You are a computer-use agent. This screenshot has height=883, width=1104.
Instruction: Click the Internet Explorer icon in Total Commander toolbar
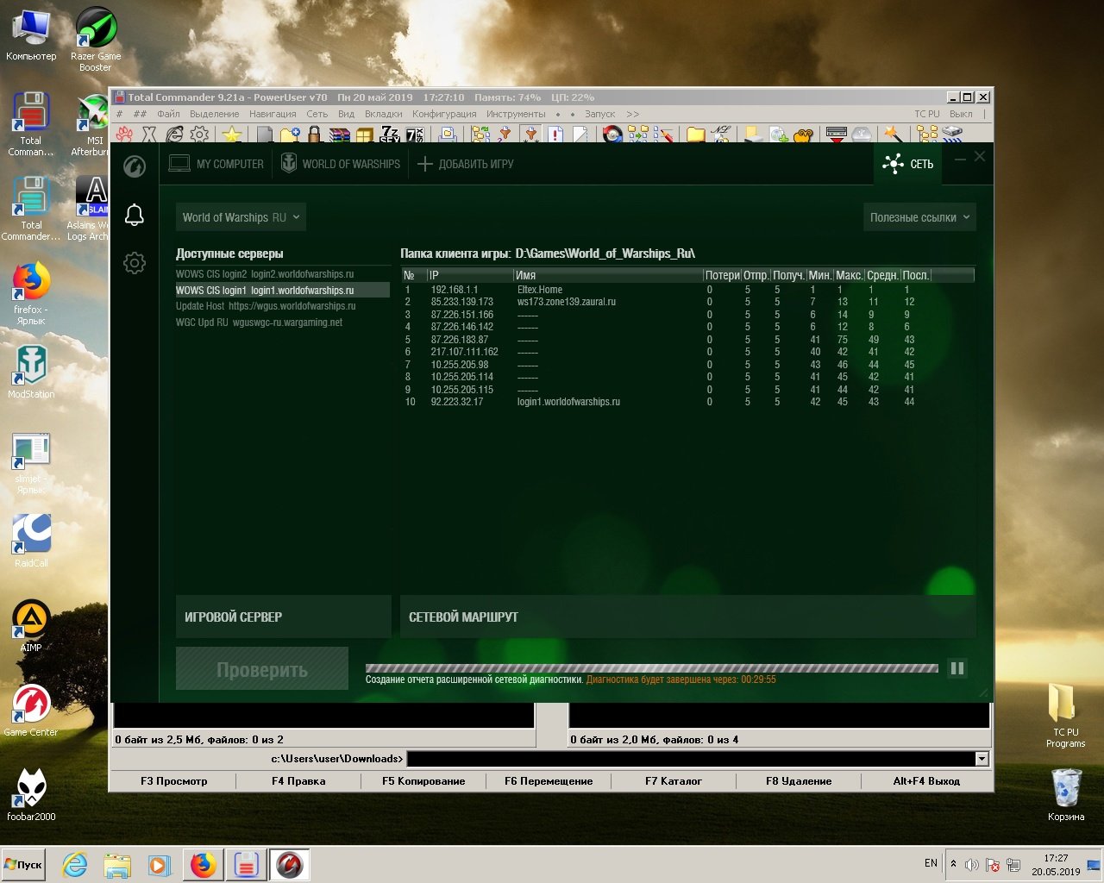[x=175, y=135]
